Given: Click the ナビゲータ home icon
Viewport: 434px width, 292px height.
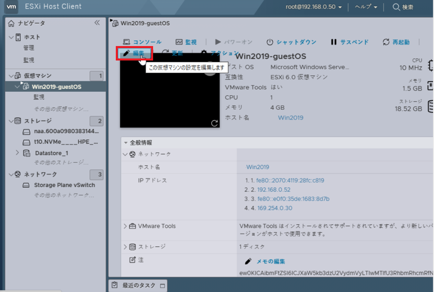Looking at the screenshot, I should pyautogui.click(x=11, y=23).
